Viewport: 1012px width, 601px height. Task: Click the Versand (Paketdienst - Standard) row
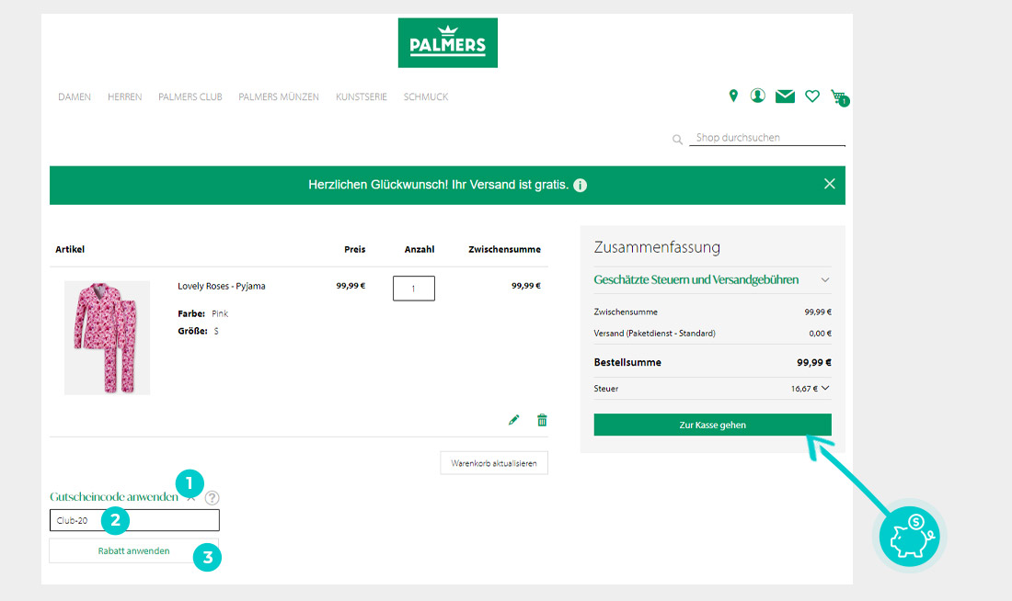[x=712, y=334]
